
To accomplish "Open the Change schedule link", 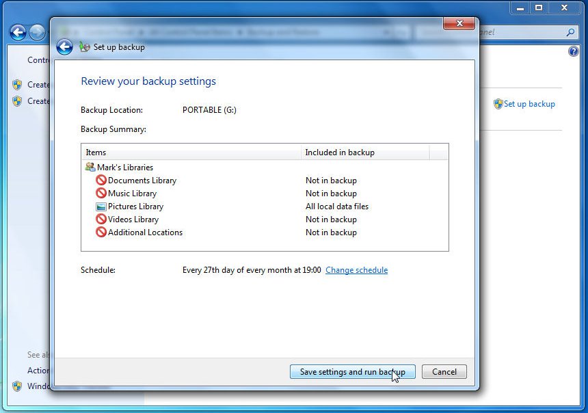I will [x=356, y=270].
